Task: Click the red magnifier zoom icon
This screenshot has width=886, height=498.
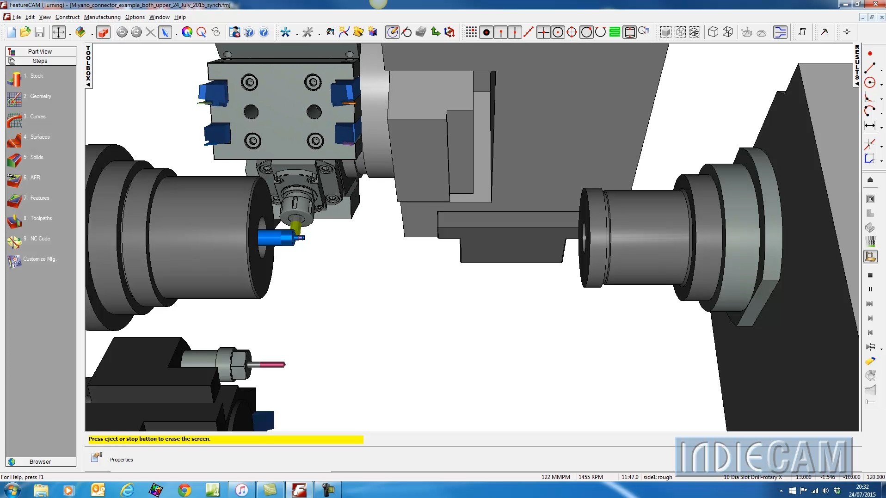Action: click(201, 32)
